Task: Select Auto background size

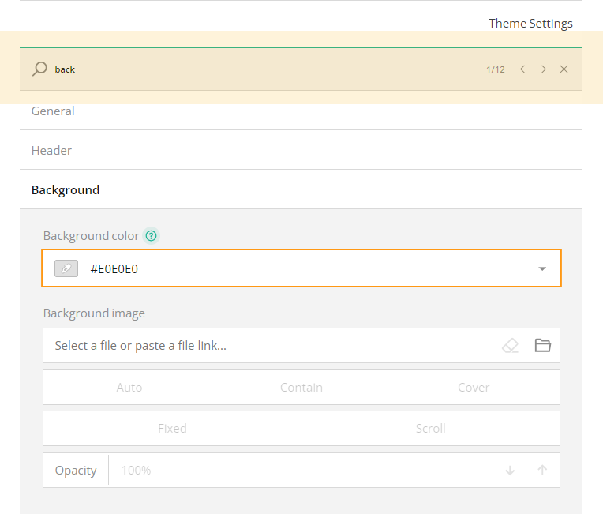Action: (x=129, y=387)
